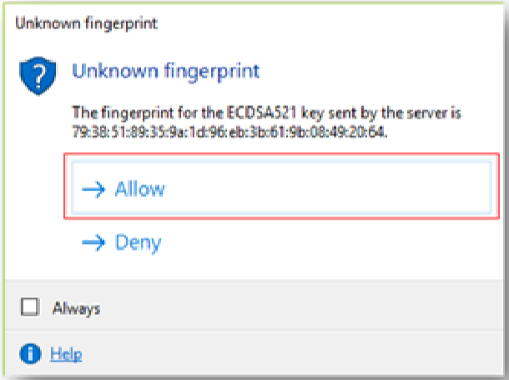This screenshot has width=509, height=380.
Task: Enable the Always checkbox
Action: click(x=29, y=307)
